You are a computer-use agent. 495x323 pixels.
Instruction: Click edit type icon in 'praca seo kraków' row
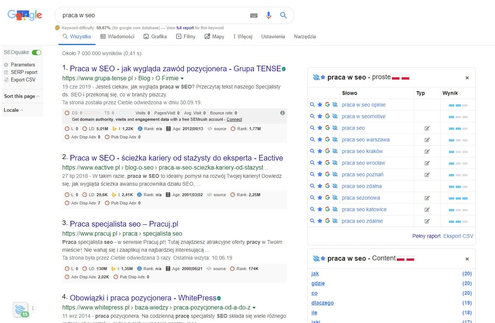pyautogui.click(x=427, y=151)
